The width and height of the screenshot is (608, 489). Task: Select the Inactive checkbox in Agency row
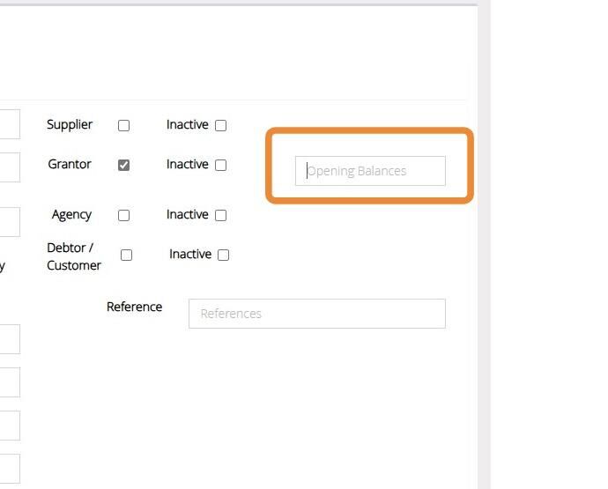click(220, 215)
